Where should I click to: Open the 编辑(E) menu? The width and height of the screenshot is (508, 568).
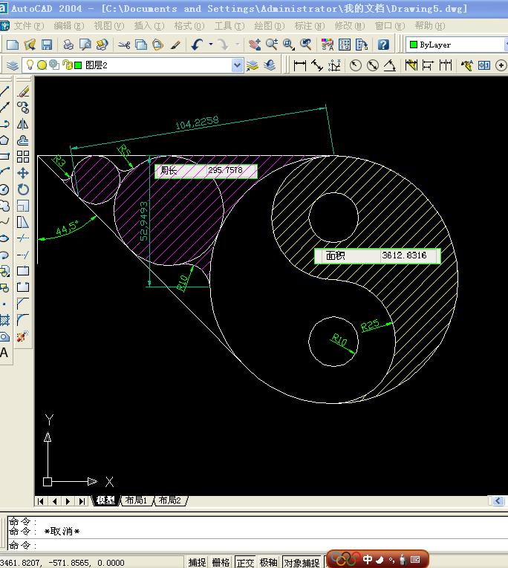(69, 26)
